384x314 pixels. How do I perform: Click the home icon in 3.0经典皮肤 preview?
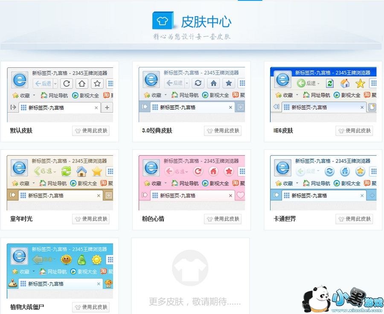pos(214,83)
